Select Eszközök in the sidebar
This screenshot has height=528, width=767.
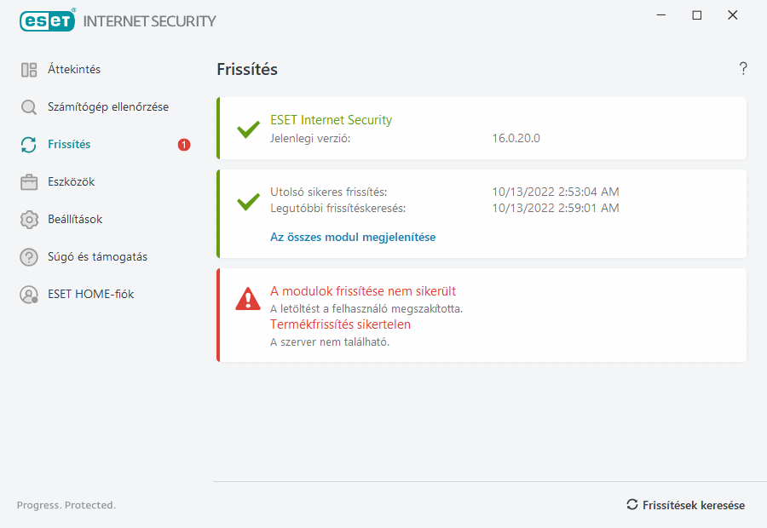pyautogui.click(x=72, y=182)
